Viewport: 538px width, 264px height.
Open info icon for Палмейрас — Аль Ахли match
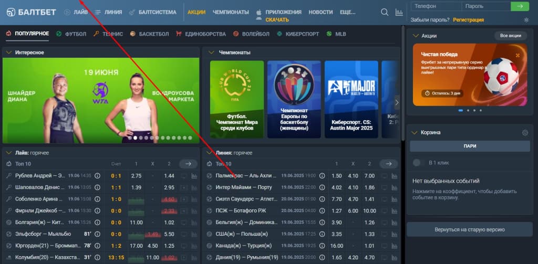(x=322, y=175)
